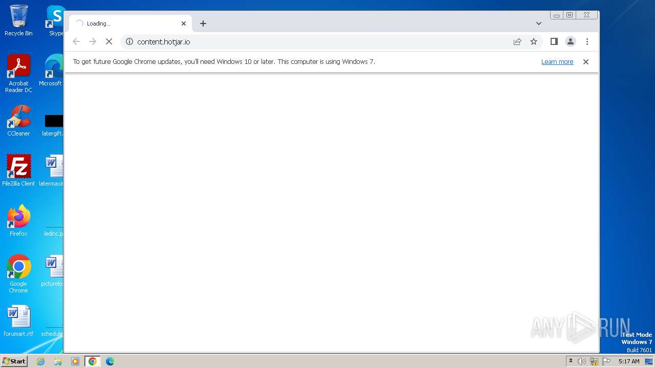Restore down the Chrome window
This screenshot has width=655, height=368.
click(x=569, y=15)
